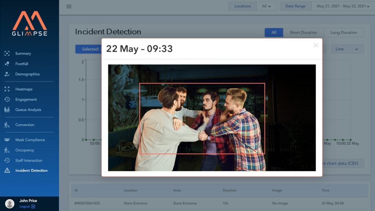This screenshot has height=211, width=375.
Task: Close the 22 May incident popup
Action: tap(316, 45)
